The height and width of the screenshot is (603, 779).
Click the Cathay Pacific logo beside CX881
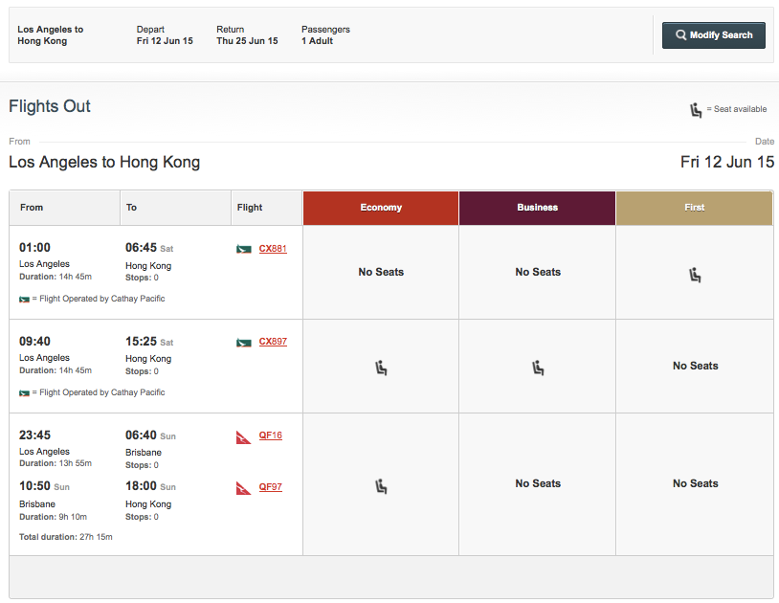click(x=244, y=249)
